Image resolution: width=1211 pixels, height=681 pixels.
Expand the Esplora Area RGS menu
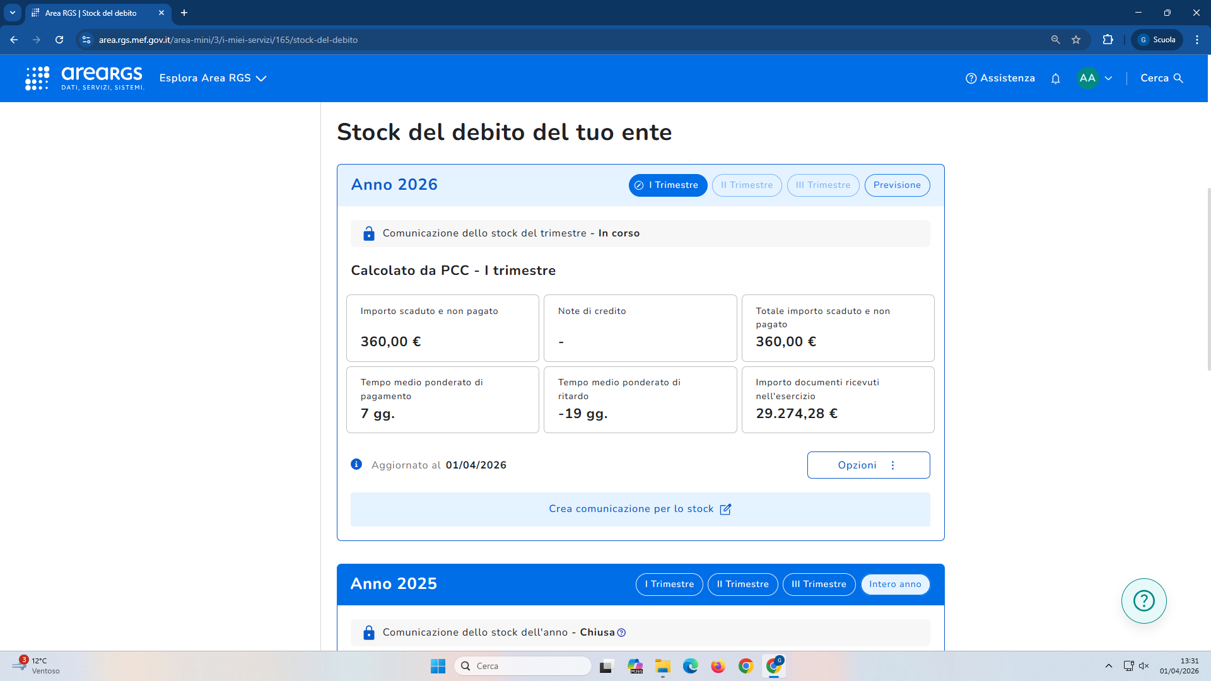coord(213,78)
